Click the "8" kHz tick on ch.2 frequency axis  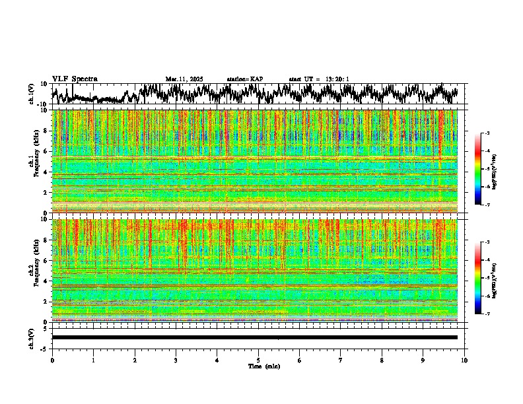46,240
